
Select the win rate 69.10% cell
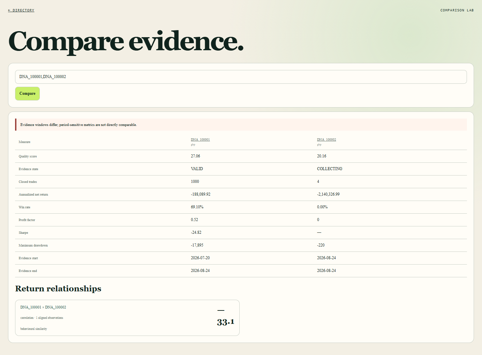[x=197, y=207]
